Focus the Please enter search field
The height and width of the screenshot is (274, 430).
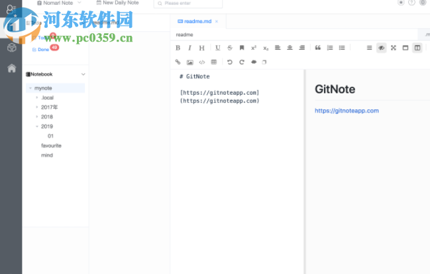[x=188, y=3]
